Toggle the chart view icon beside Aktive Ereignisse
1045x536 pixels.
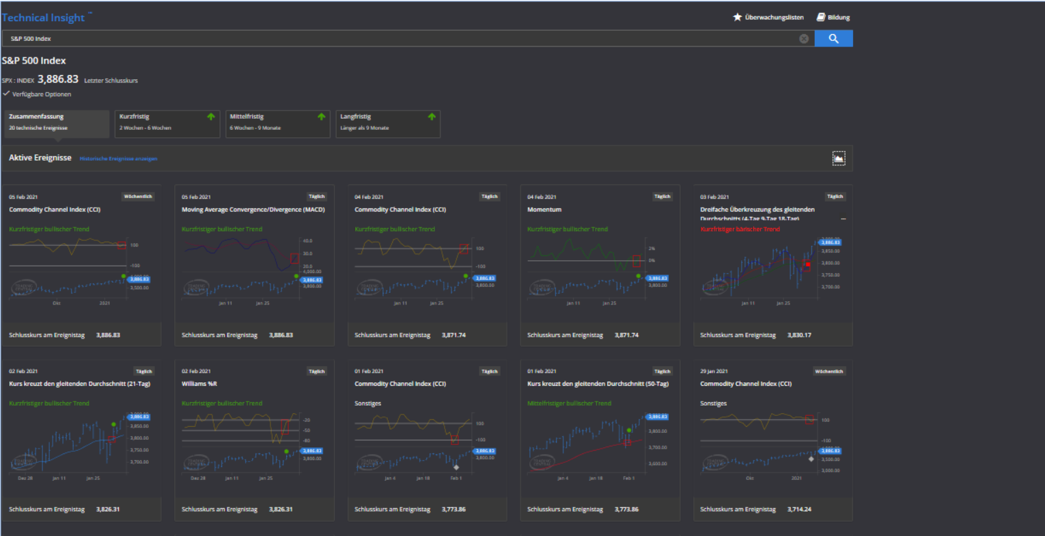[x=839, y=158]
